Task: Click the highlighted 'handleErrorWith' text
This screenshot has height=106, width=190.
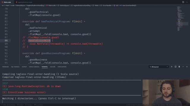Action: pos(39,41)
